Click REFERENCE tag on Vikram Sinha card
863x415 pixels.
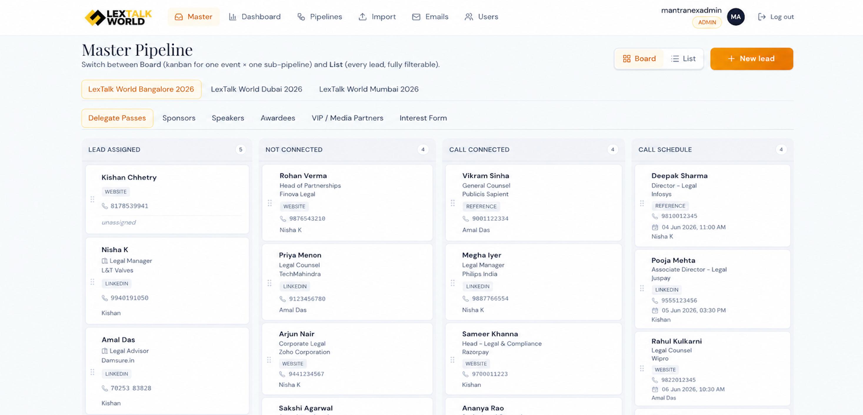pos(482,207)
